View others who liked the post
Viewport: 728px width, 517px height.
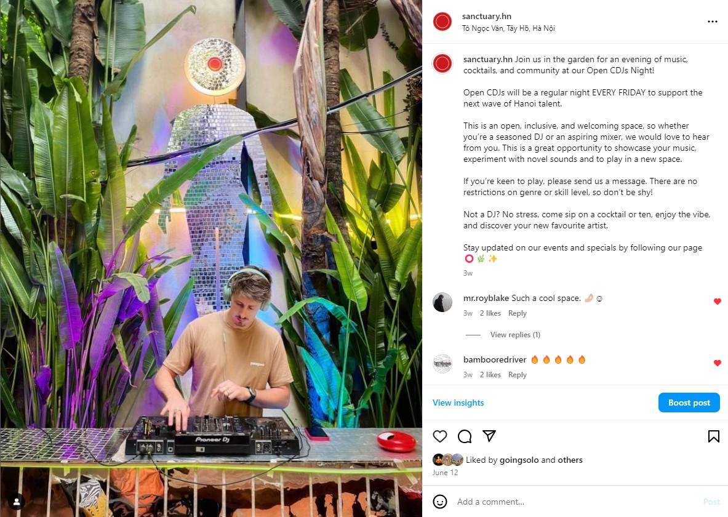click(570, 460)
